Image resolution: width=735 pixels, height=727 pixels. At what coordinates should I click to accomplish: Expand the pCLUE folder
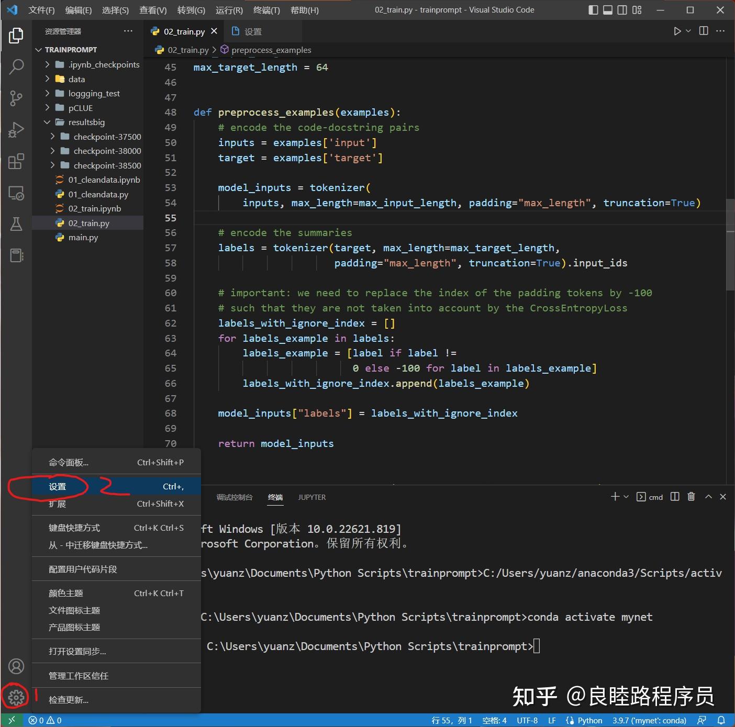click(x=80, y=108)
